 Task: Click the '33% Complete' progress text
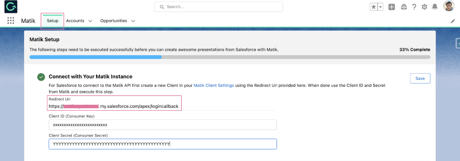coord(415,49)
